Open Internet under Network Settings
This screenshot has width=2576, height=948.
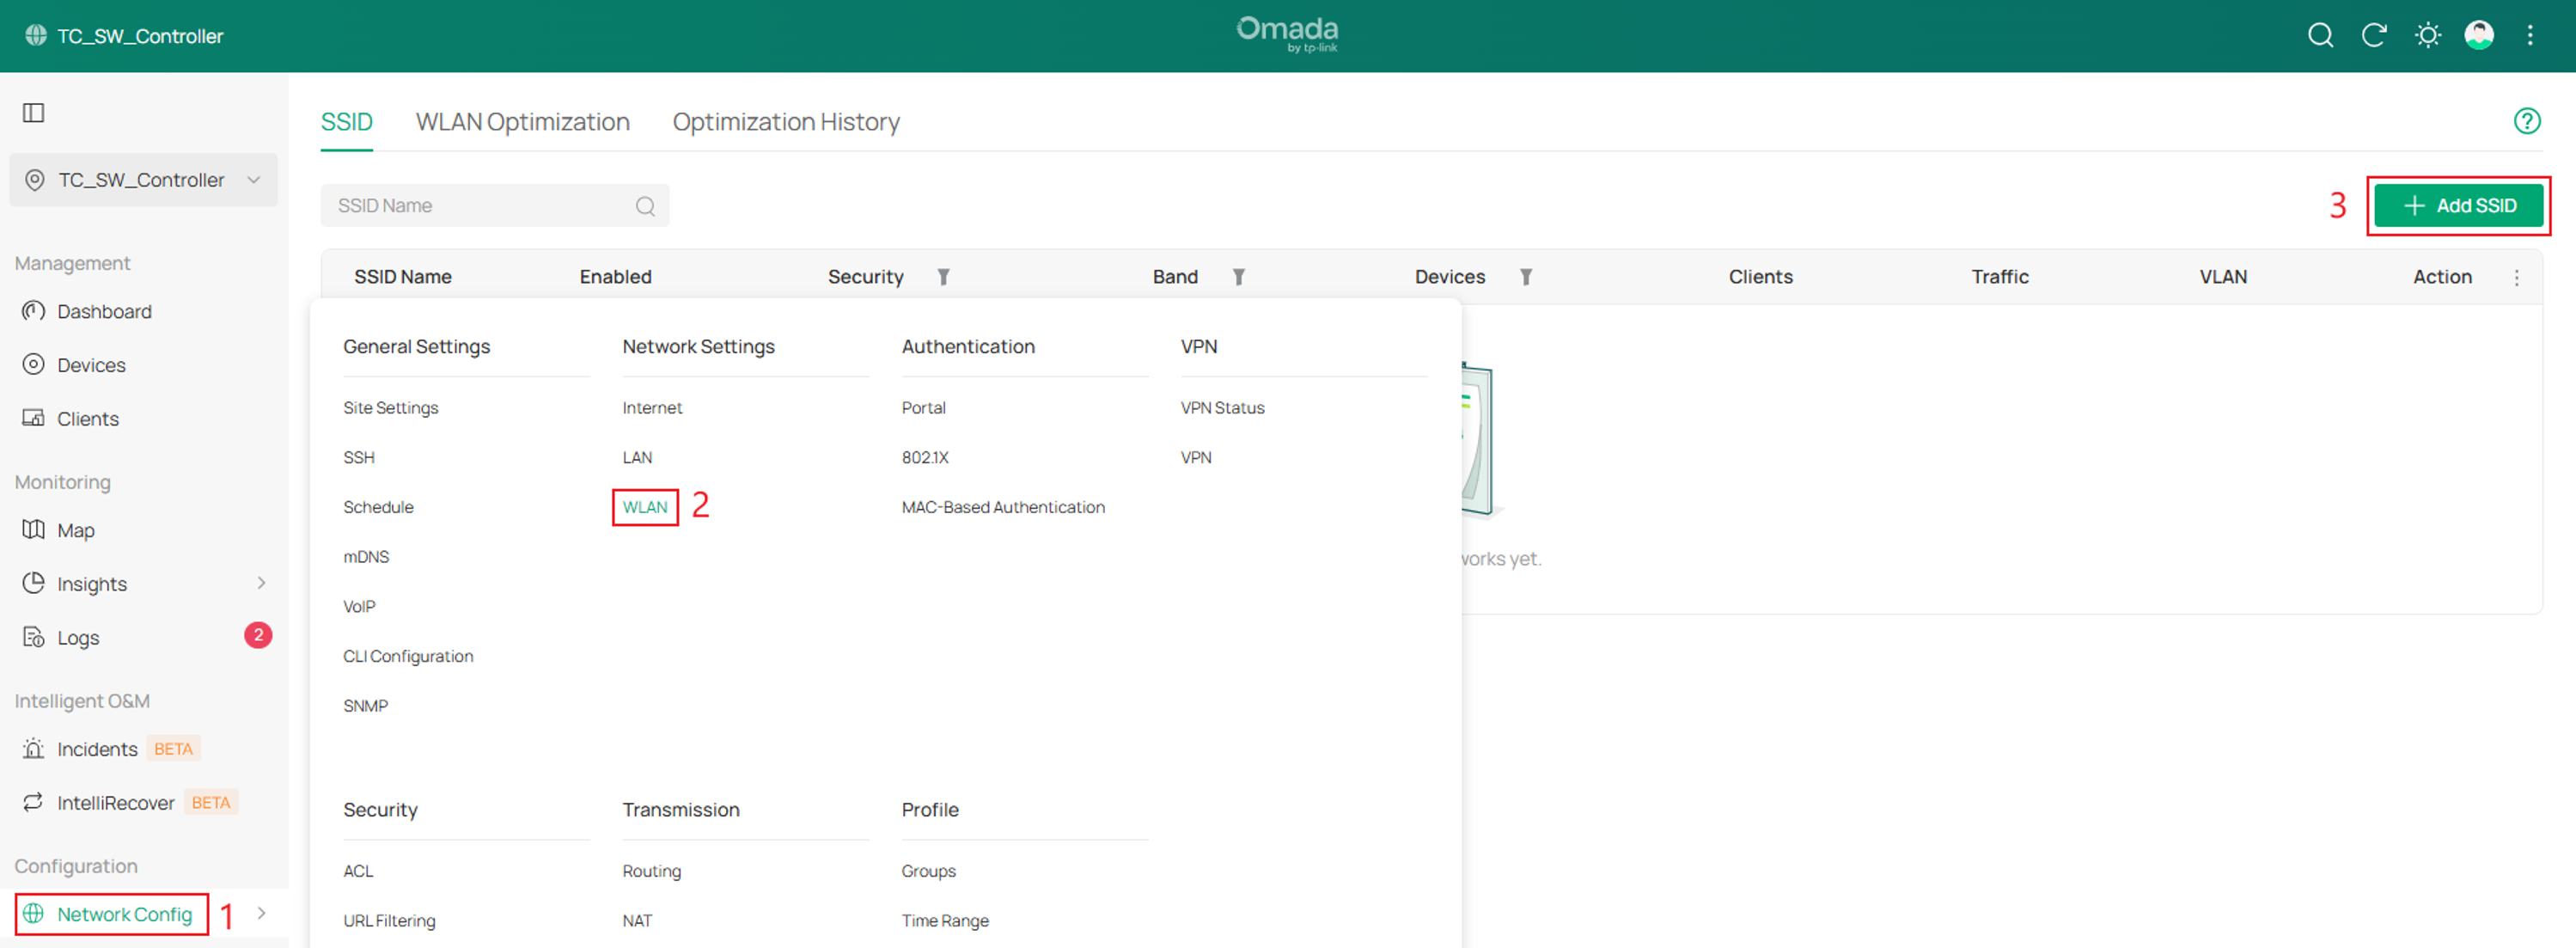[652, 408]
